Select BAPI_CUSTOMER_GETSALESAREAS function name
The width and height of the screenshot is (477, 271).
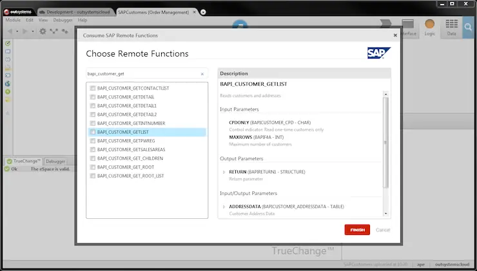click(131, 149)
